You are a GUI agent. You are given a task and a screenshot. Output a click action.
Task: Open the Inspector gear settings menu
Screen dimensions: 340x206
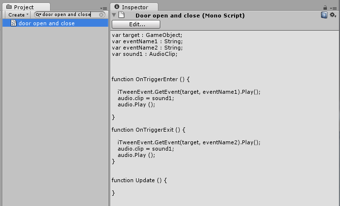pos(333,15)
